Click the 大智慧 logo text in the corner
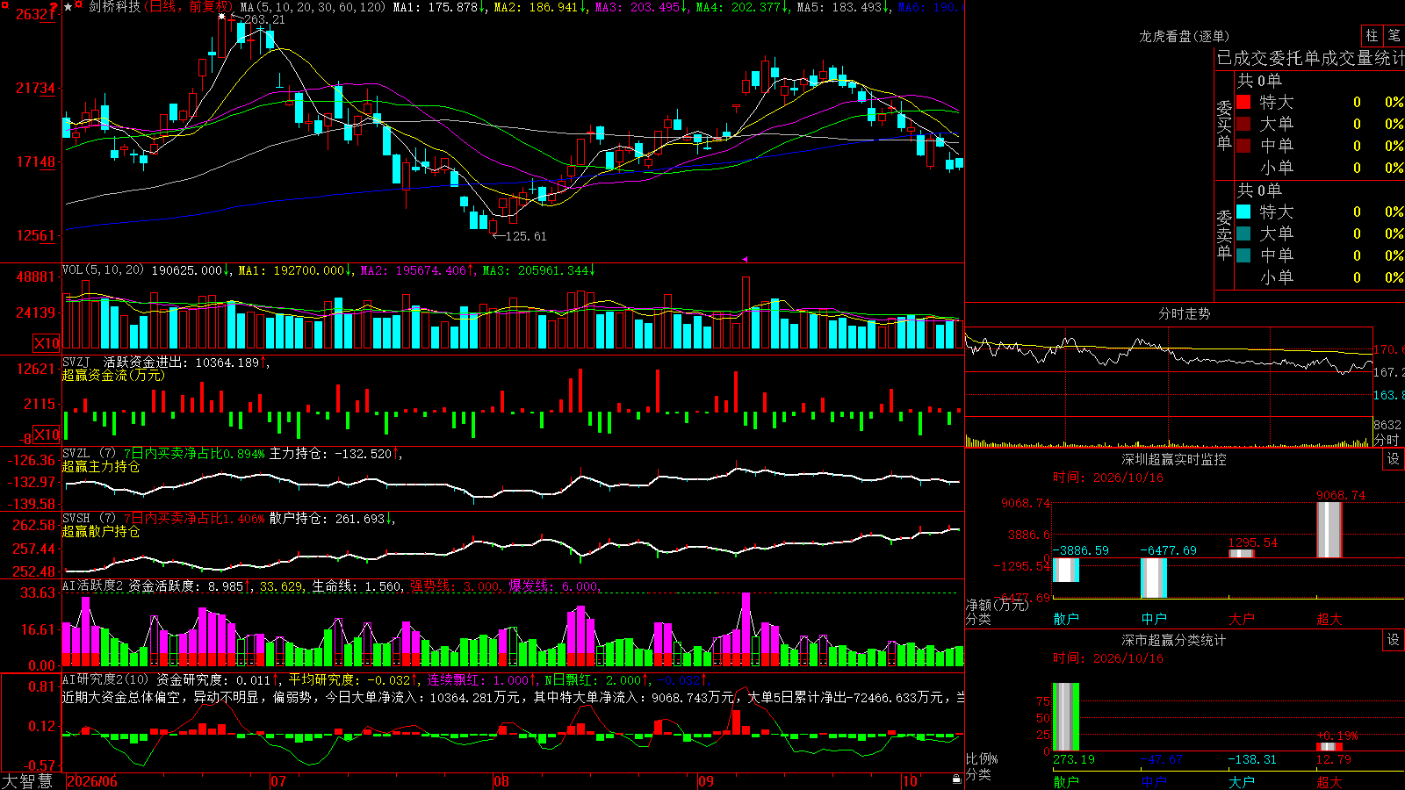This screenshot has width=1405, height=790. pyautogui.click(x=27, y=781)
